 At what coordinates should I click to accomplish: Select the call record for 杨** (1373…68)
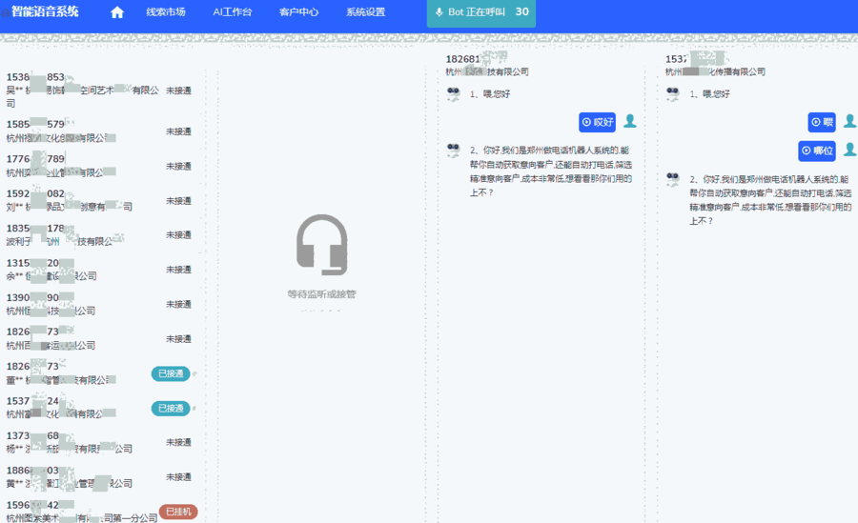[86, 442]
